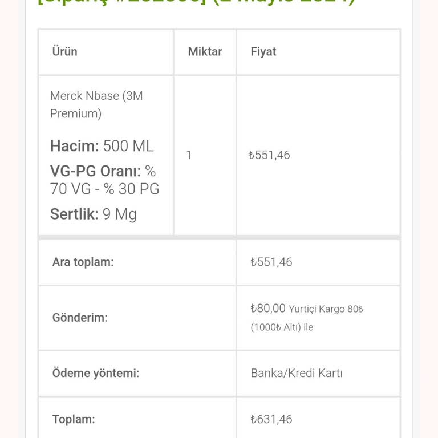Click the green order heading link at top

click(196, 2)
